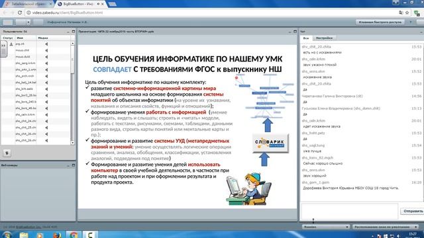The height and width of the screenshot is (238, 424).
Task: Click the help question mark button
Action: click(411, 22)
